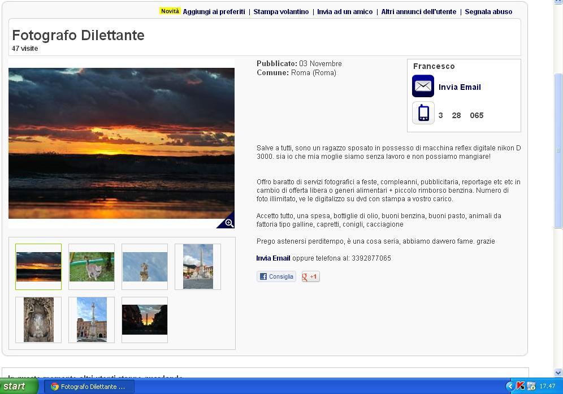Open Stampa volantino link
Image resolution: width=563 pixels, height=394 pixels.
point(281,11)
